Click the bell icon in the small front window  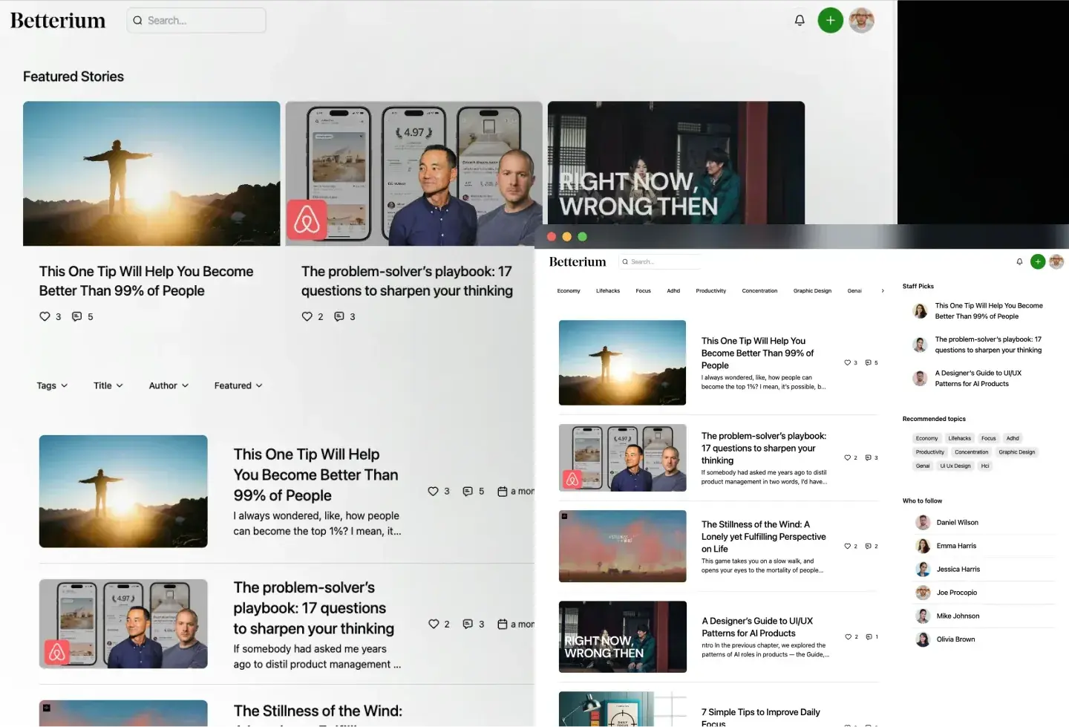pyautogui.click(x=1019, y=261)
